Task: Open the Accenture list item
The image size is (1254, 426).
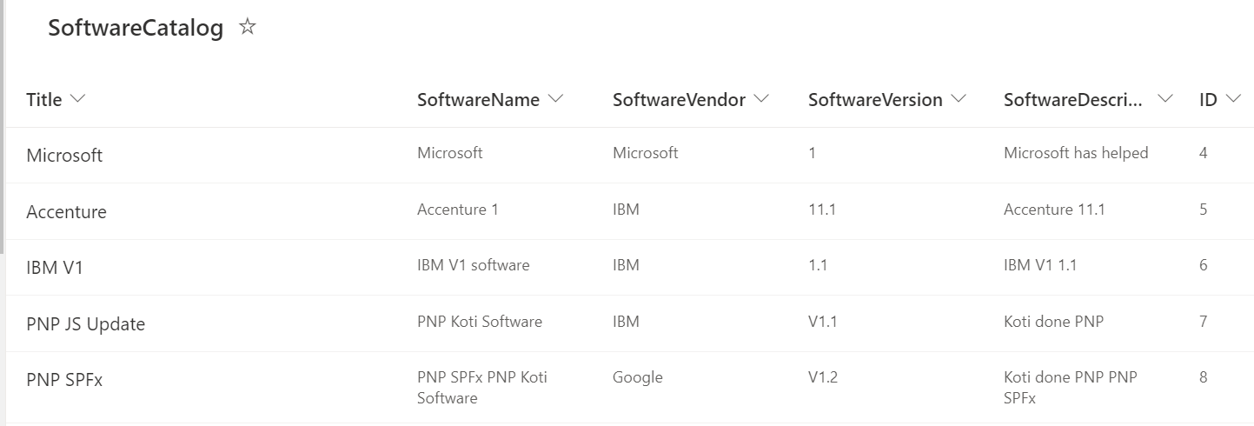Action: coord(66,211)
